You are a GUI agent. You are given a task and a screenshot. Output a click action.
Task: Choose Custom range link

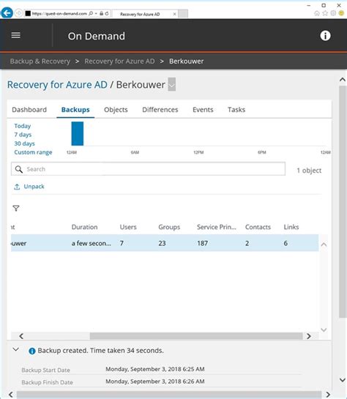(33, 152)
